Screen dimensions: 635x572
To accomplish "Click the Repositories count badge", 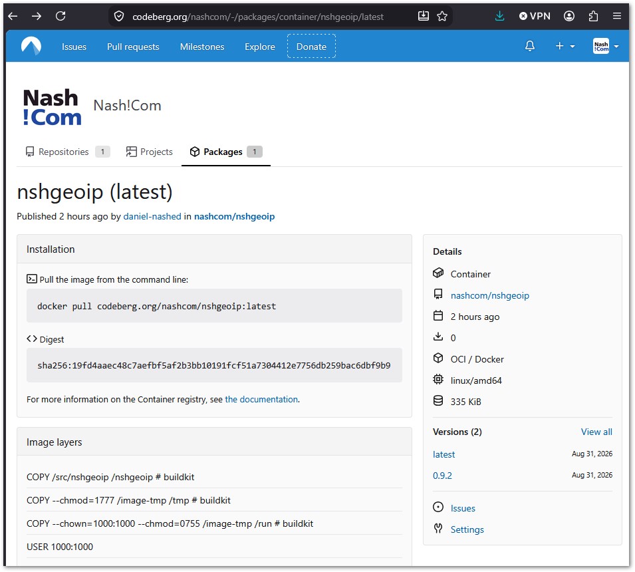I will pyautogui.click(x=102, y=152).
